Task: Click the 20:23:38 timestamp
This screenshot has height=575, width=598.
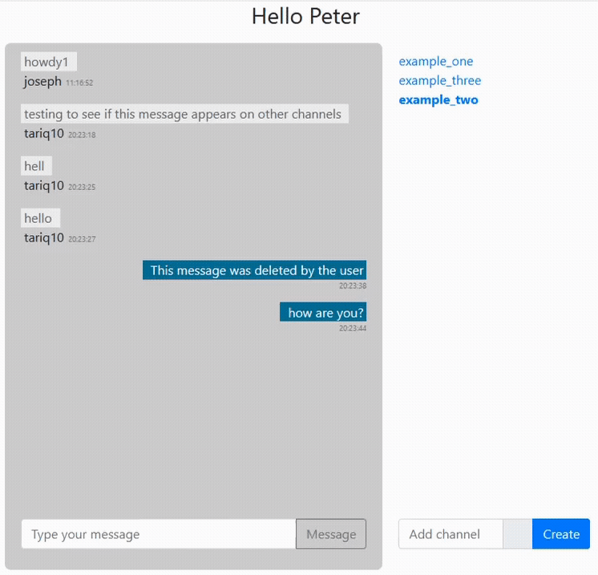Action: click(352, 285)
